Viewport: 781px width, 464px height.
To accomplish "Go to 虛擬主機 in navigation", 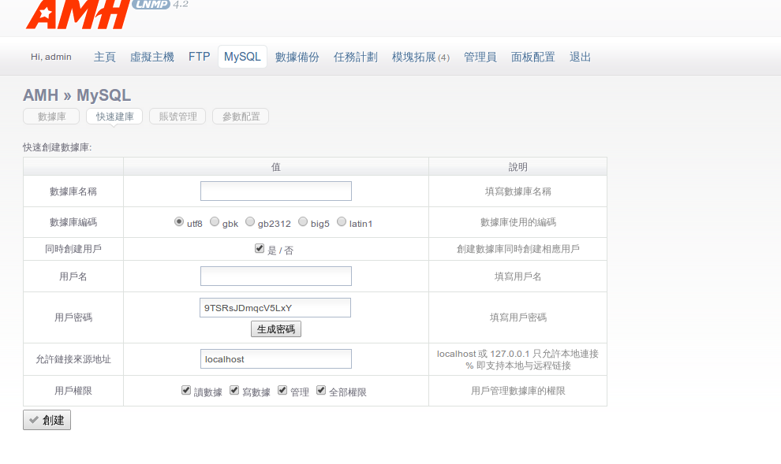I will (151, 57).
